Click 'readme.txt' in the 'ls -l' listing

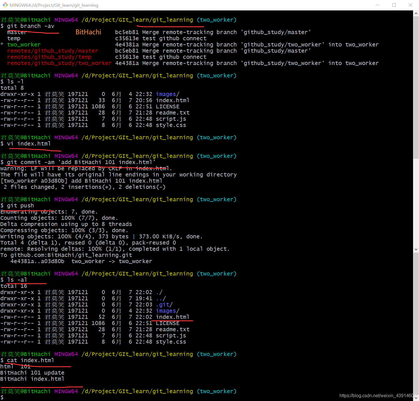(x=172, y=113)
